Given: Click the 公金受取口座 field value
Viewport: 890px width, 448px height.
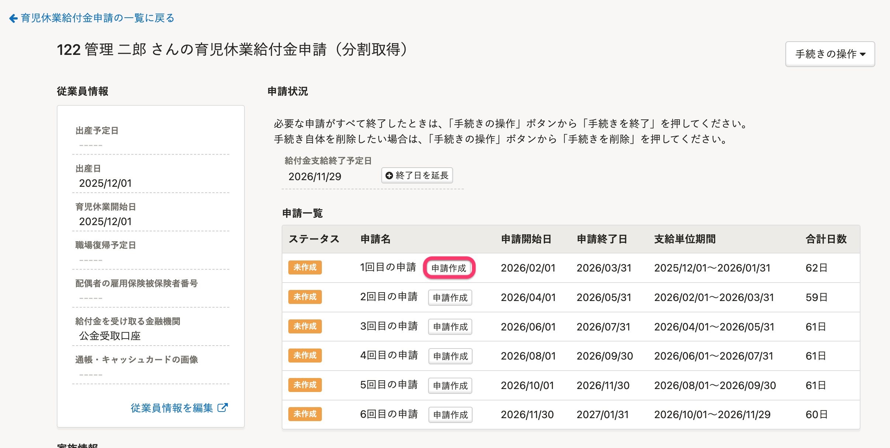Looking at the screenshot, I should (110, 336).
